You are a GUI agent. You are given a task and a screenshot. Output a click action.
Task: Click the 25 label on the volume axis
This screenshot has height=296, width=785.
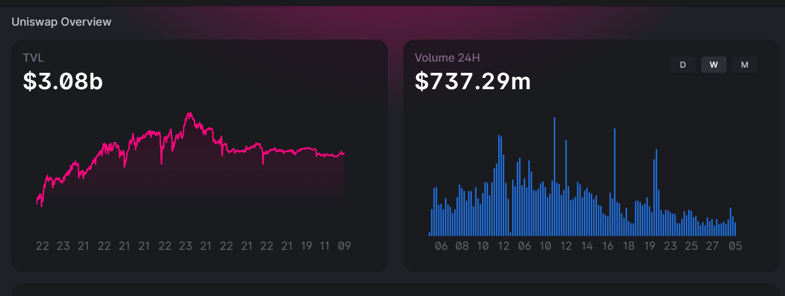691,246
